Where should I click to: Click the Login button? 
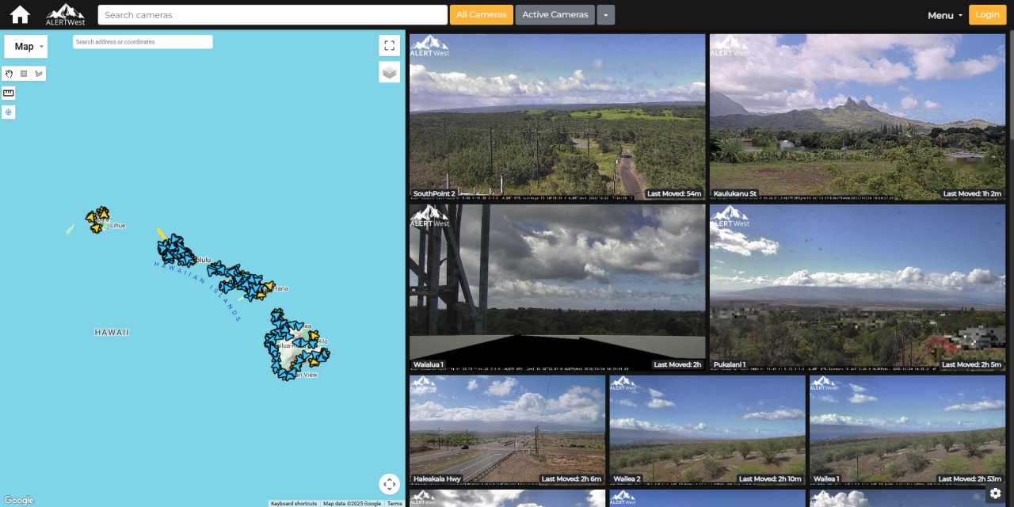[x=987, y=14]
